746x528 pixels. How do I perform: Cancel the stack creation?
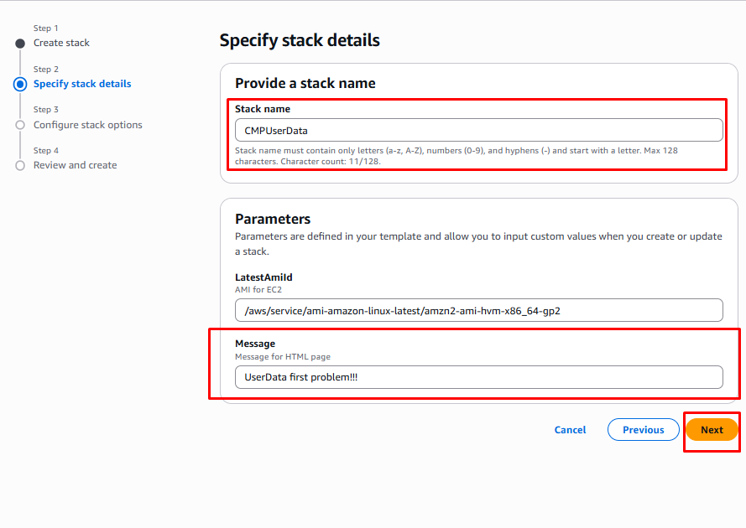coord(570,430)
